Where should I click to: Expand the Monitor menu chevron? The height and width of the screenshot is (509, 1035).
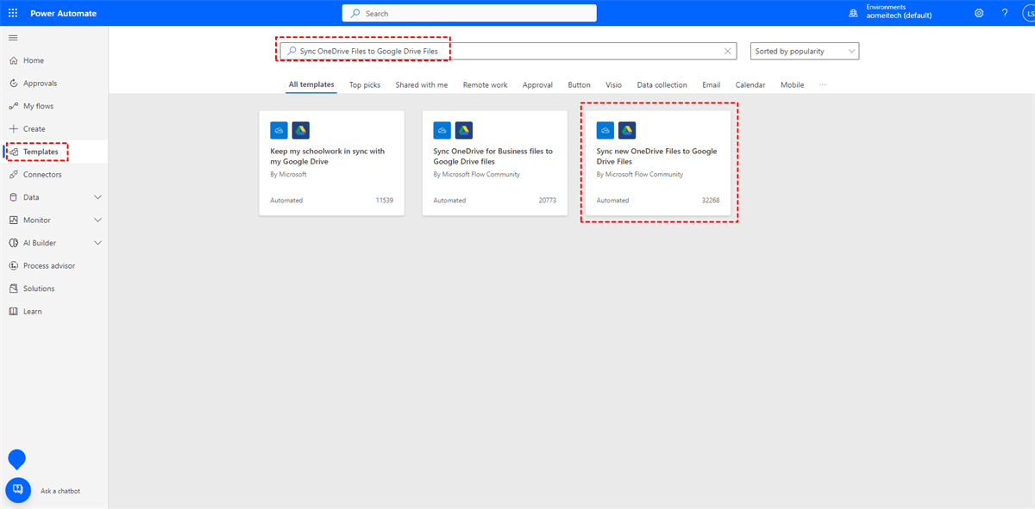pyautogui.click(x=97, y=220)
